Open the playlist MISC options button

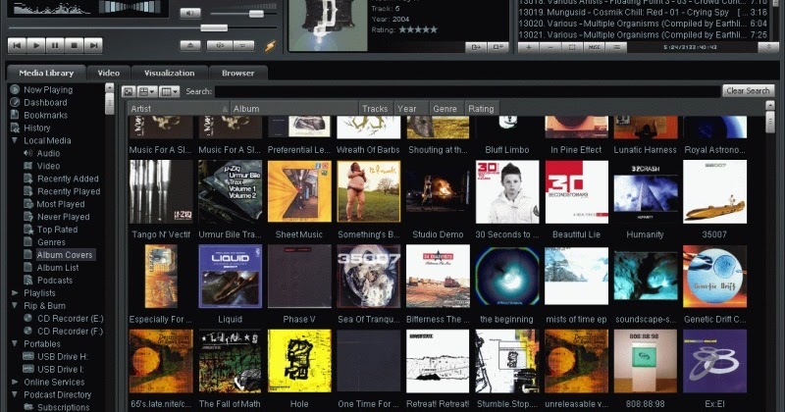pos(595,47)
